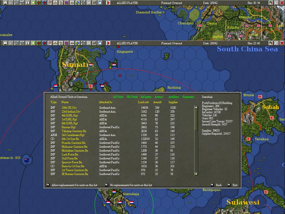Click single yellow ship icon, Hex: 23 66 toolbar

coord(55,43)
